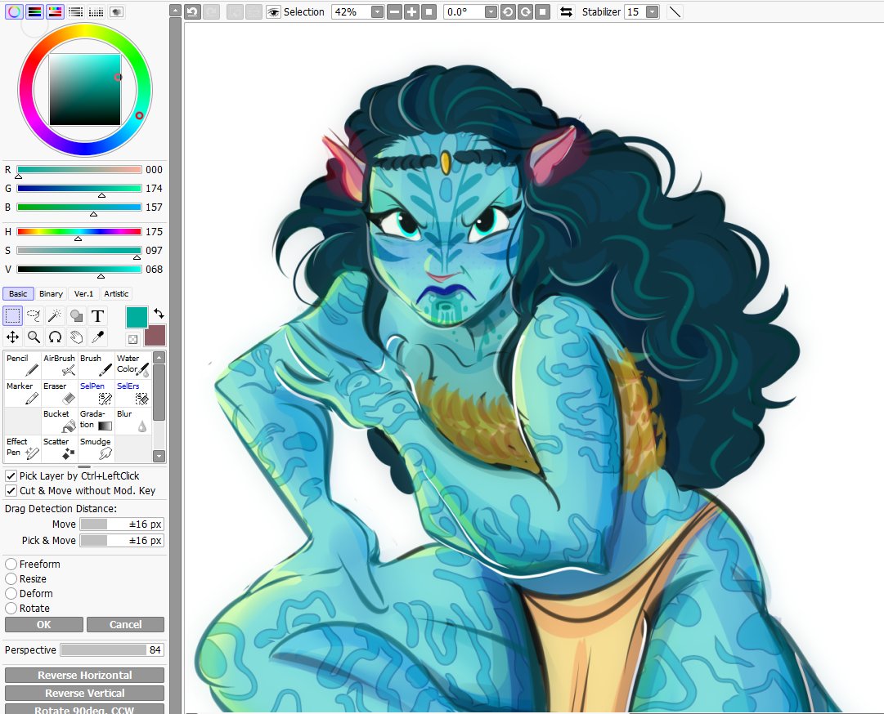884x714 pixels.
Task: Open the Stabilizer value dropdown
Action: point(653,11)
